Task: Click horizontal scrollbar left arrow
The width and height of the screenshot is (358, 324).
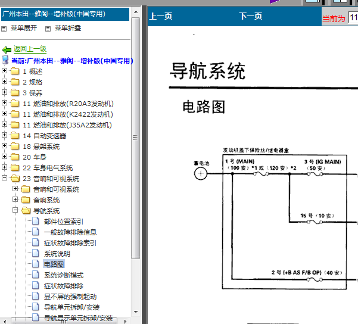Action: (x=5, y=321)
